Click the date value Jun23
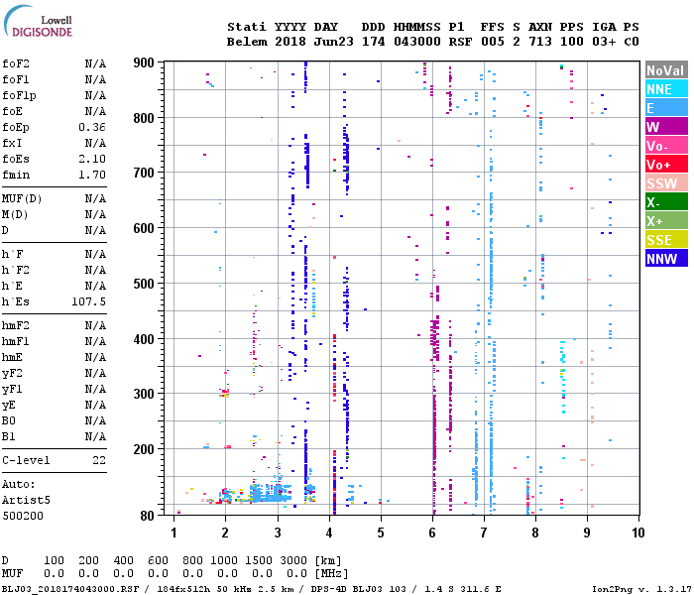Image resolution: width=694 pixels, height=595 pixels. 334,42
